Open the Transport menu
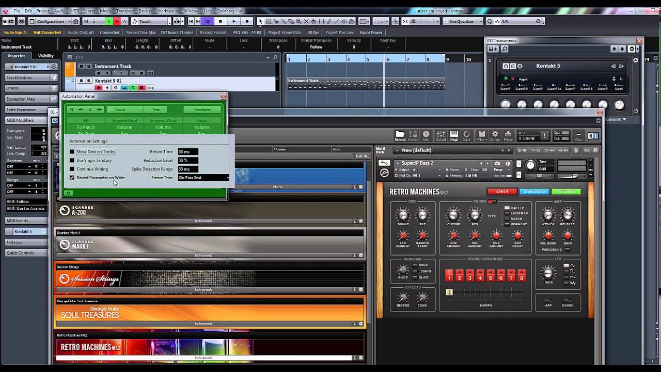This screenshot has width=661, height=372. tap(124, 11)
